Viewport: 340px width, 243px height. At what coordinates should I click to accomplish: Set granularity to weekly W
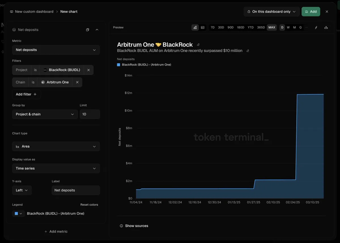pos(288,27)
